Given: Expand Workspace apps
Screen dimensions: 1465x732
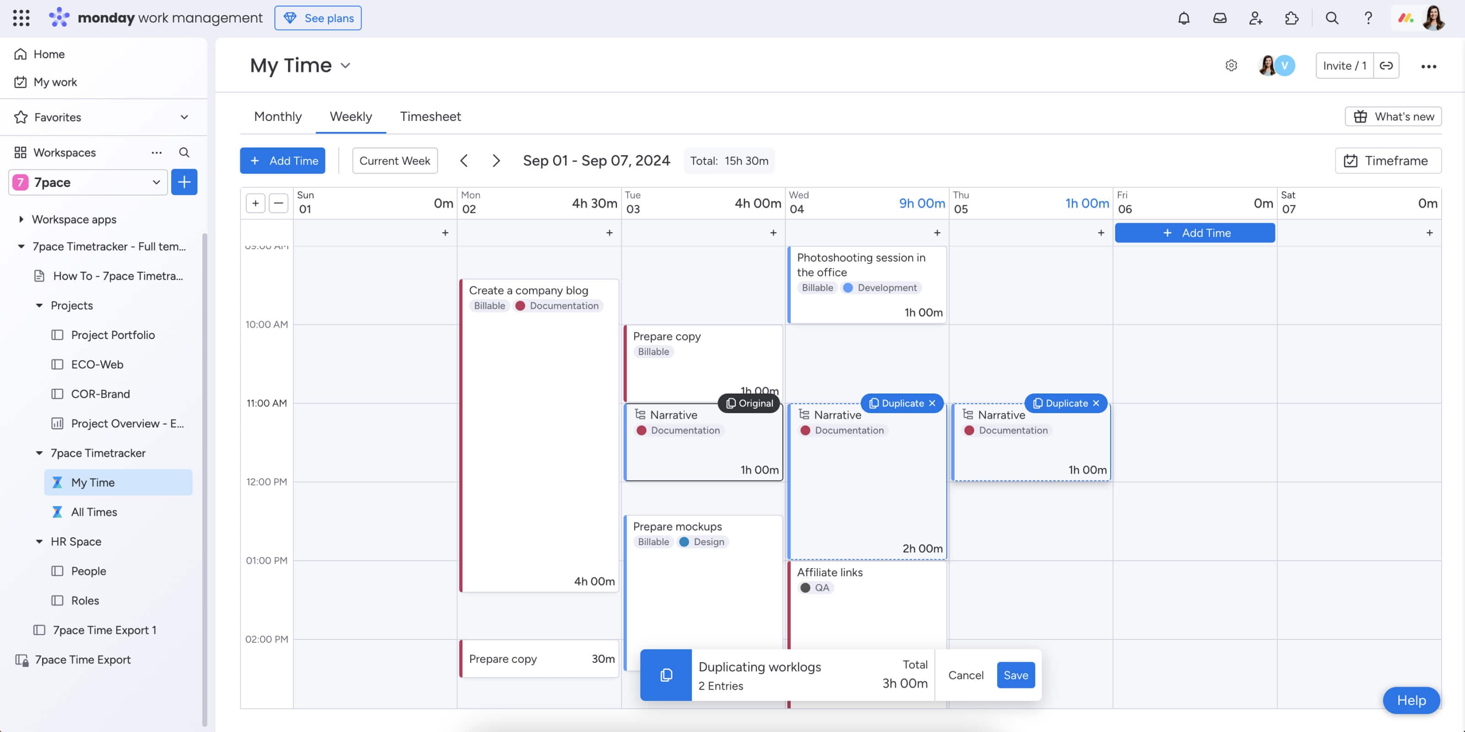Looking at the screenshot, I should 21,219.
